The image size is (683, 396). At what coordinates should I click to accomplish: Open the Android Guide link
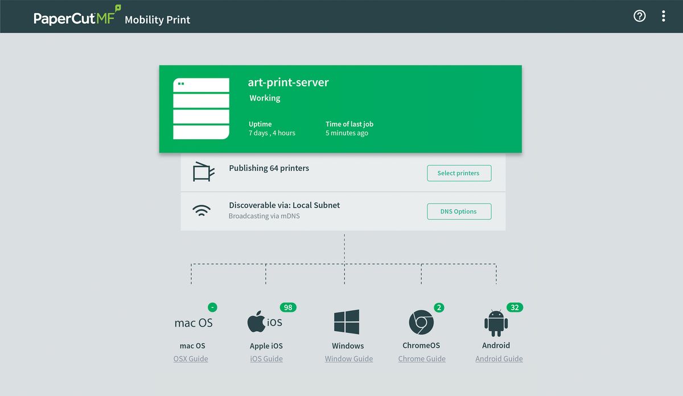pyautogui.click(x=499, y=359)
